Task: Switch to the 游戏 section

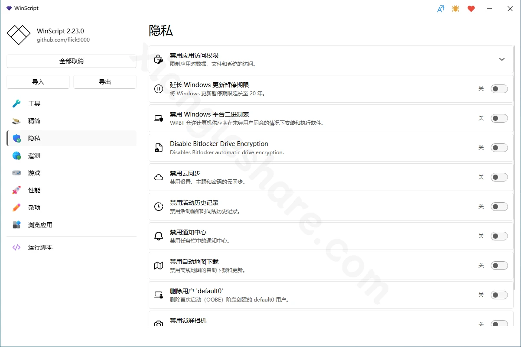Action: (72, 173)
